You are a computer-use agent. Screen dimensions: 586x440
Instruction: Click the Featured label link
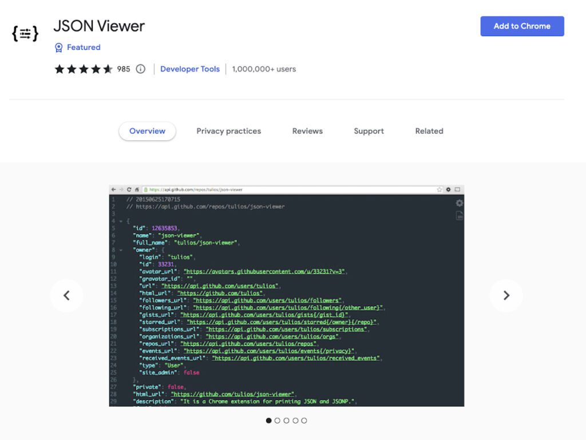pos(84,47)
